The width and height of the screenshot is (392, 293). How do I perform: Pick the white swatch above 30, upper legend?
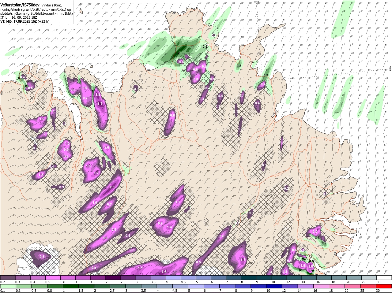pos(384,277)
